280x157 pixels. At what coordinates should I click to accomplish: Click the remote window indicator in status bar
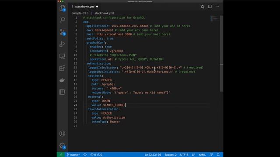pos(60,155)
